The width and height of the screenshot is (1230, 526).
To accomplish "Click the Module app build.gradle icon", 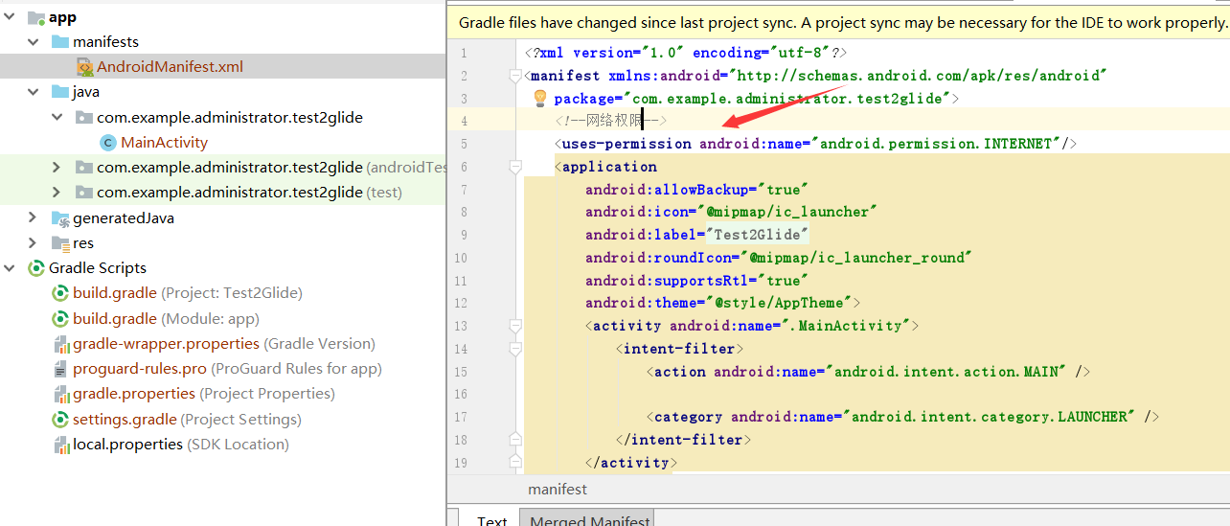I will (x=60, y=318).
